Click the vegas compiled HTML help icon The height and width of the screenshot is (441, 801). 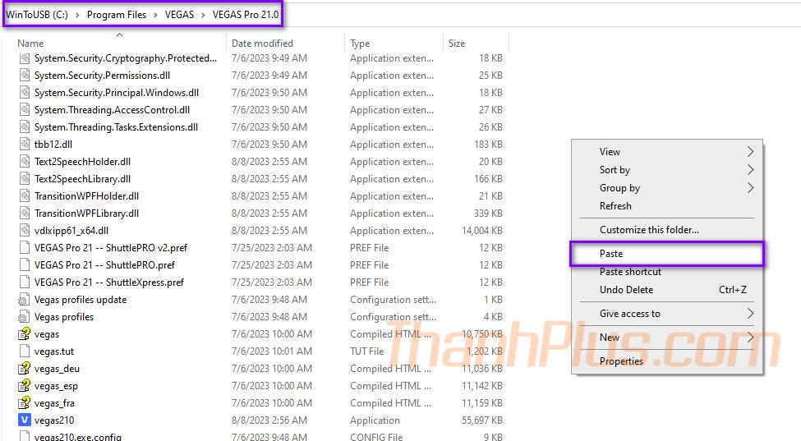point(24,334)
